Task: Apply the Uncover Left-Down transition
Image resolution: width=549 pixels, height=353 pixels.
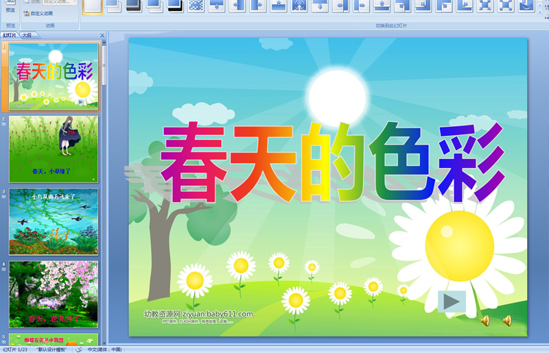Action: (x=403, y=6)
